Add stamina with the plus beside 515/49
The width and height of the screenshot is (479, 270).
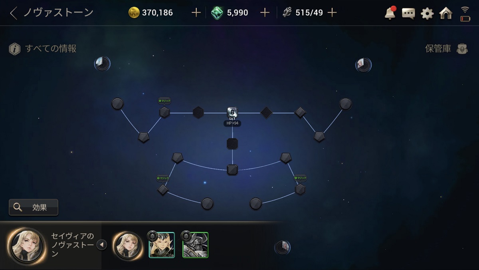pyautogui.click(x=332, y=13)
